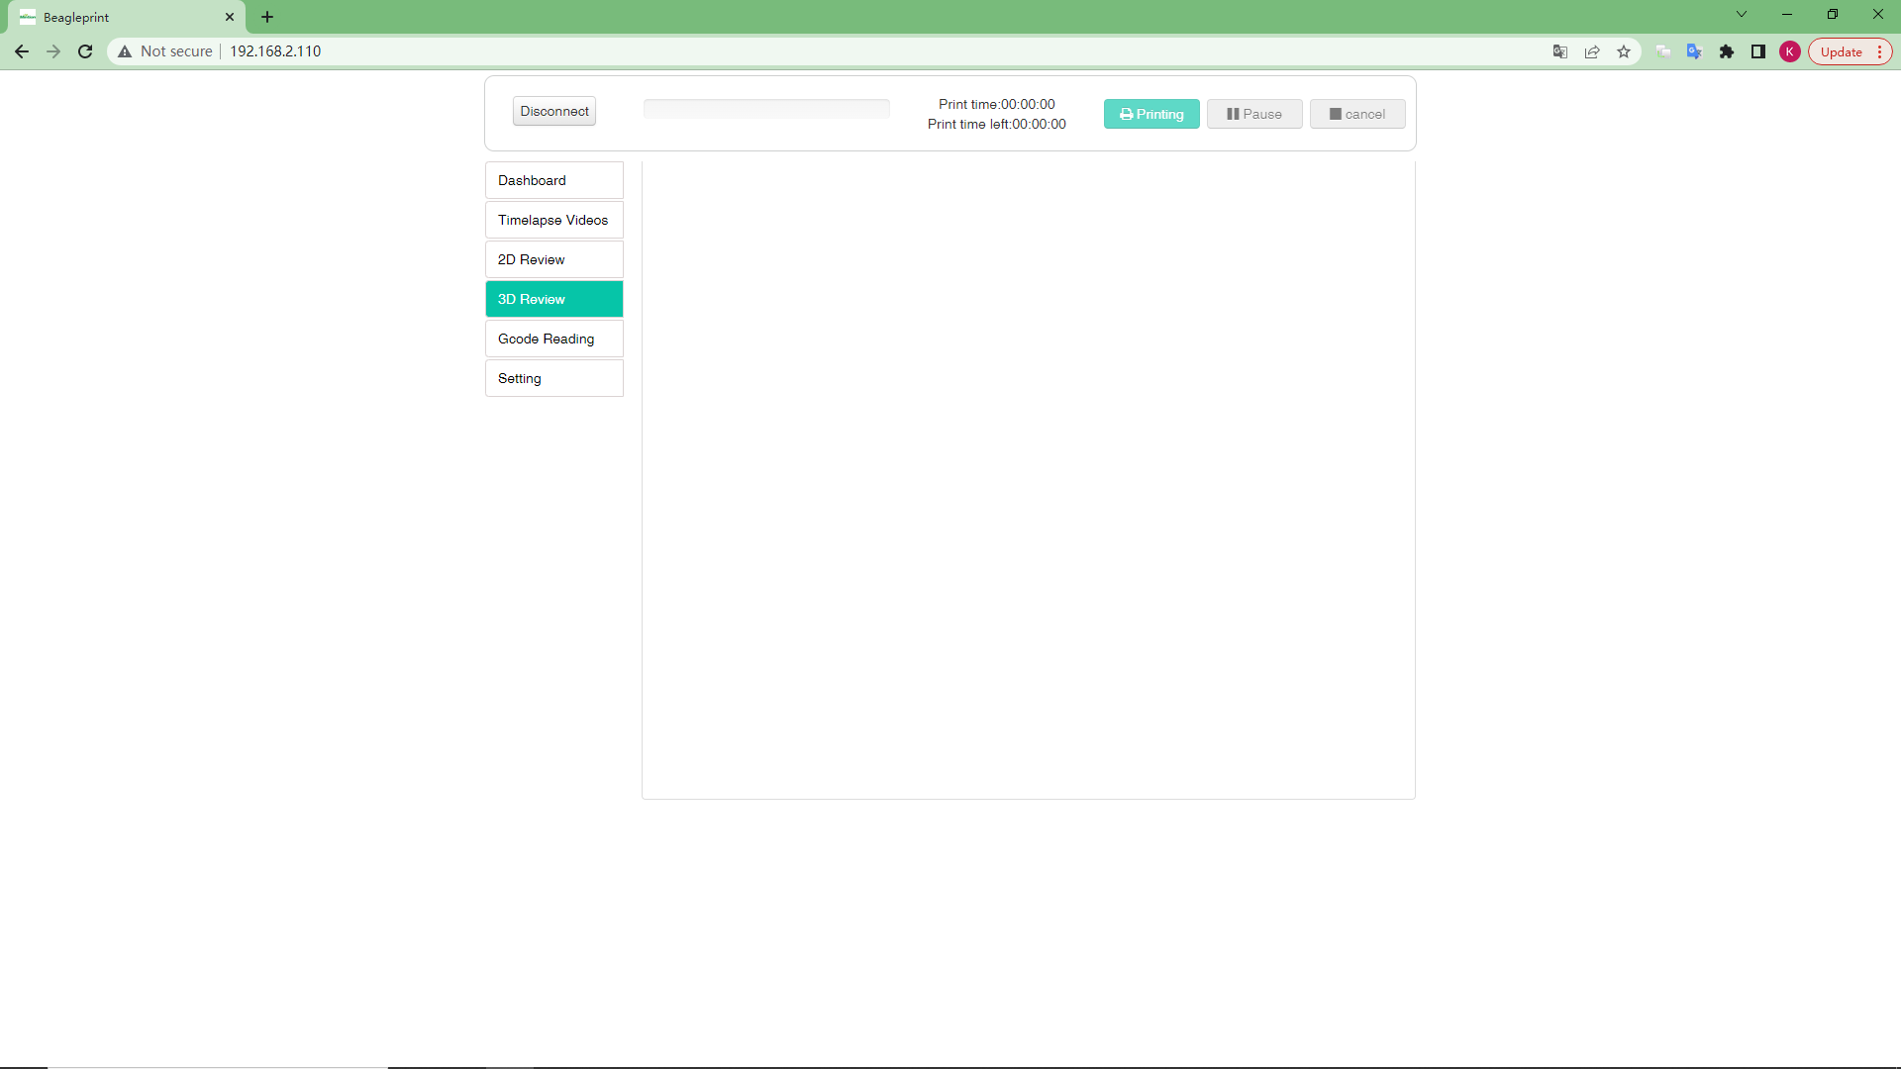Open the browser Extensions puzzle icon
Viewport: 1901px width, 1069px height.
1727,51
